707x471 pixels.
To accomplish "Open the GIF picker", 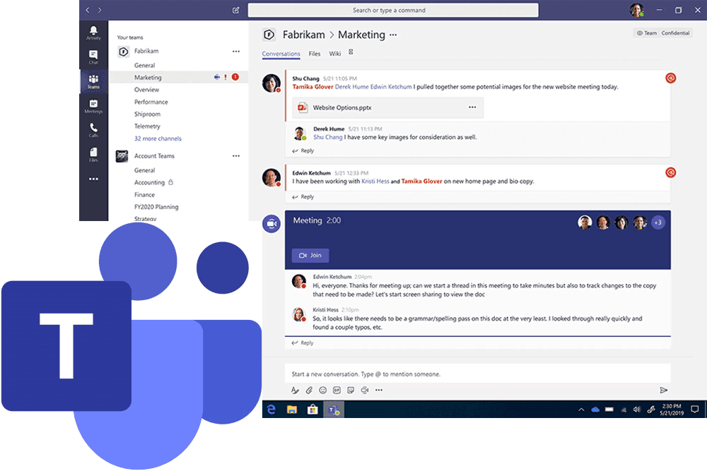I will 337,390.
